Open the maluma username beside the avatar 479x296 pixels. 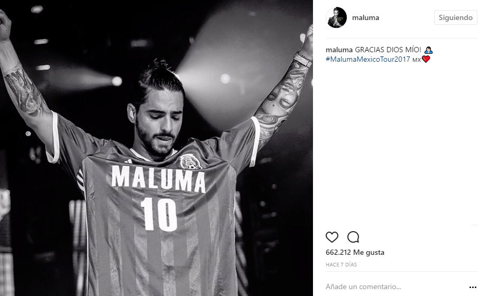pos(365,18)
